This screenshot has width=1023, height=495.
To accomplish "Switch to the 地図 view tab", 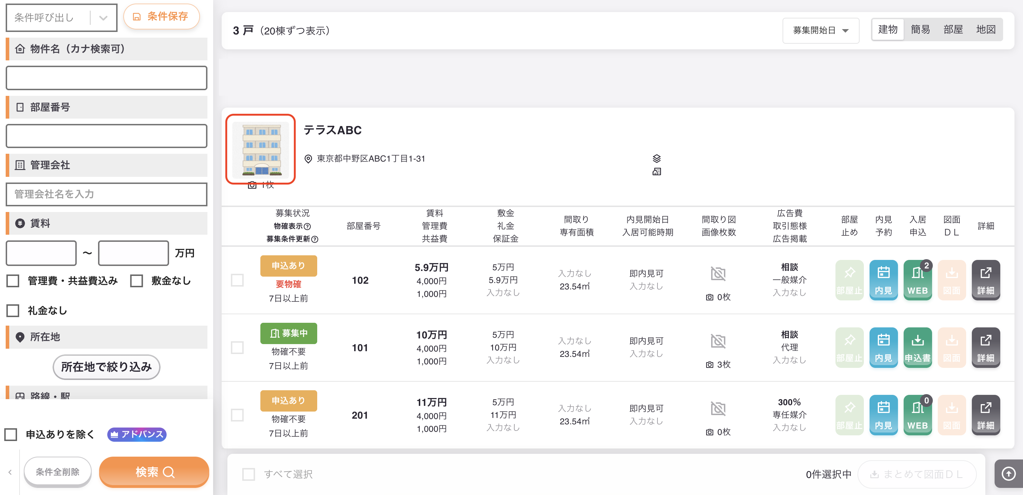I will point(986,29).
